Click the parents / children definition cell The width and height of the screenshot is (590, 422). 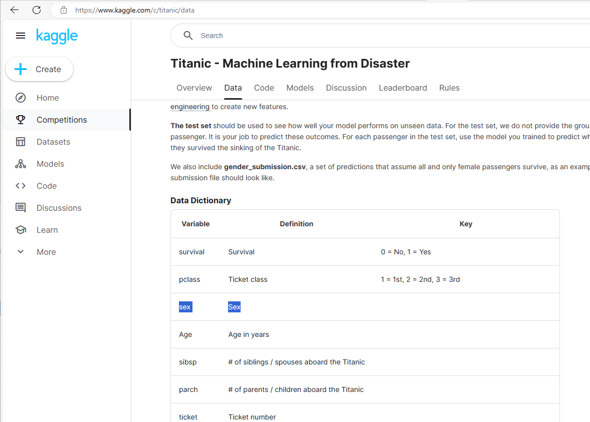click(x=296, y=389)
